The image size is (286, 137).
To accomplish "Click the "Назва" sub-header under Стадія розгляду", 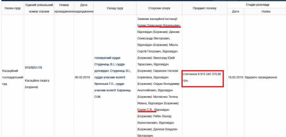I will [x=266, y=11].
